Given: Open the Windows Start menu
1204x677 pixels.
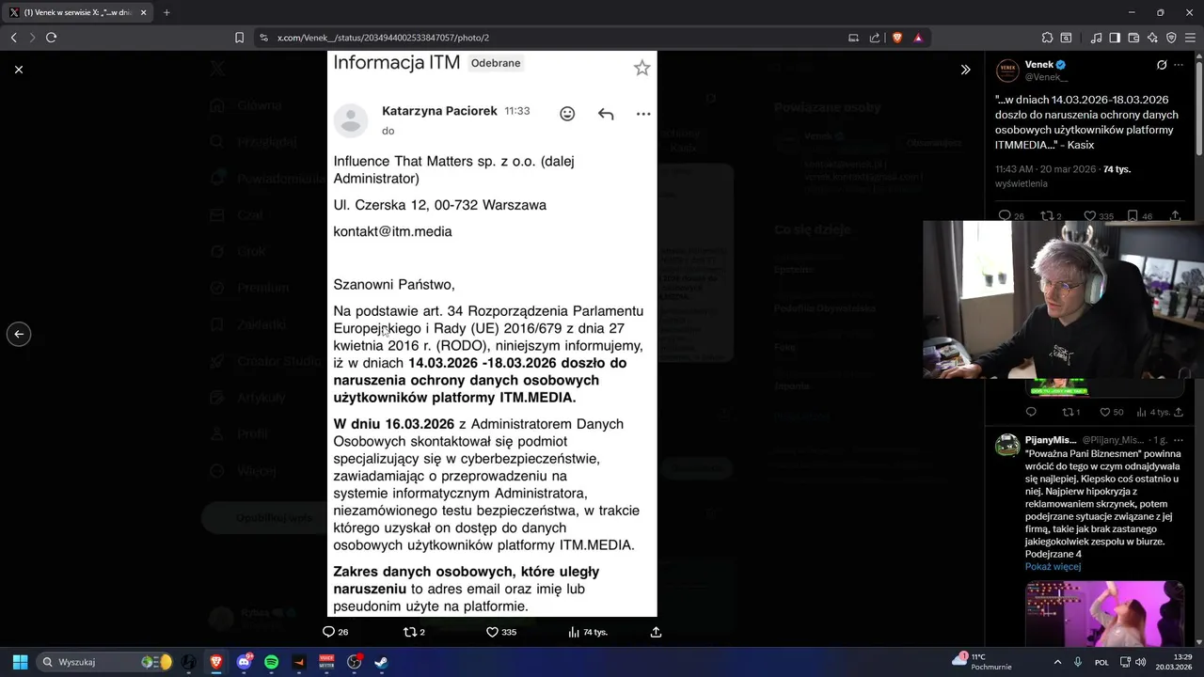Looking at the screenshot, I should tap(20, 662).
